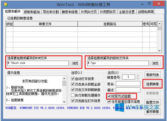Click the 描述 input field

[128, 90]
